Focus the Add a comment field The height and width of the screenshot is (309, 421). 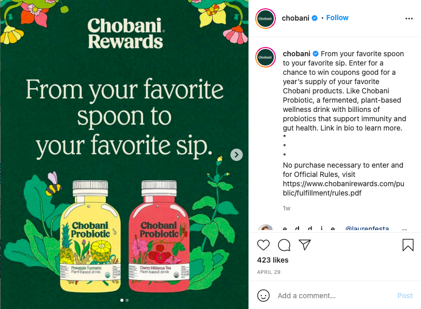tap(331, 296)
